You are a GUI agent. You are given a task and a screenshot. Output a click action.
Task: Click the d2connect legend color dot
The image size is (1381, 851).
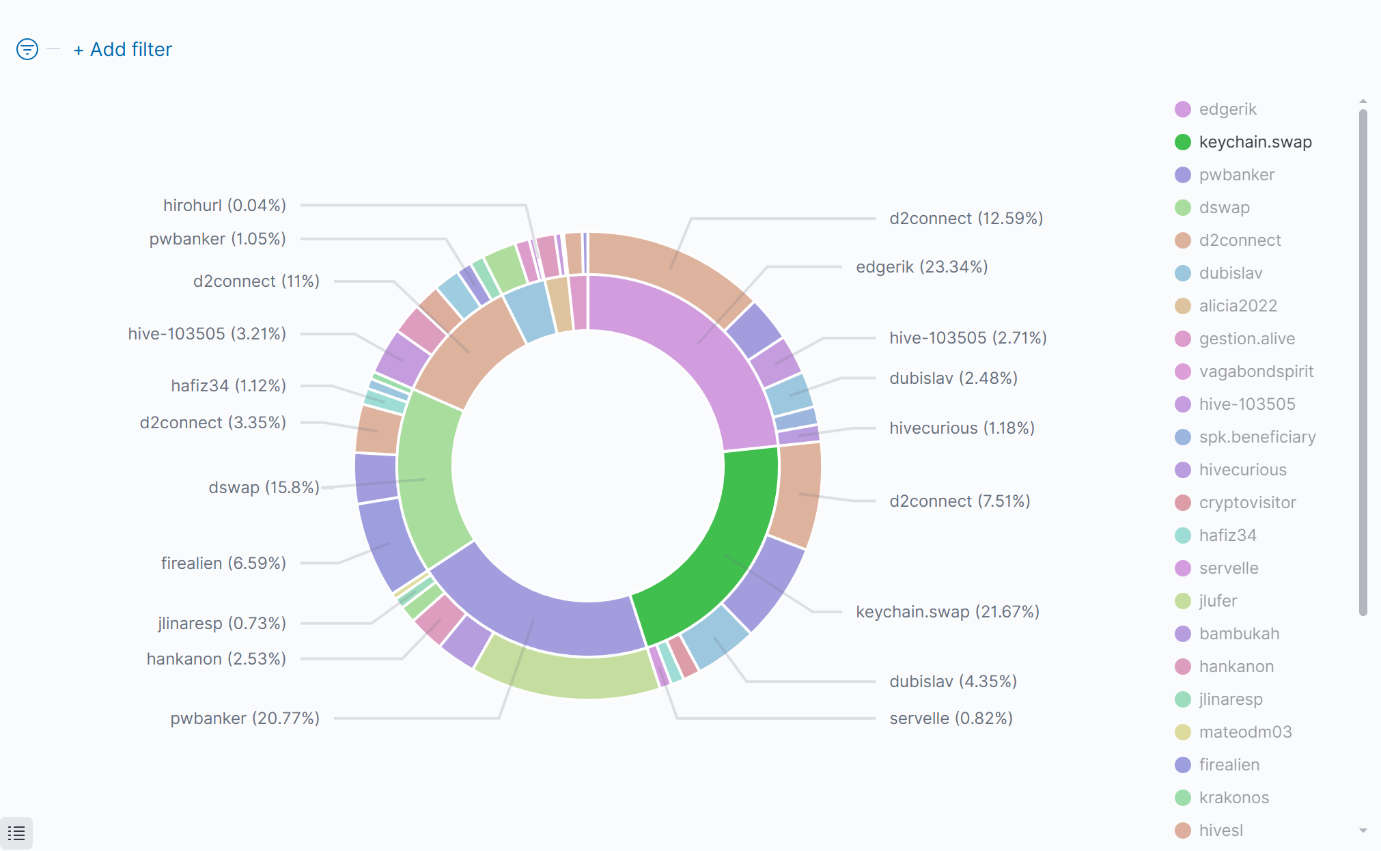[1183, 240]
